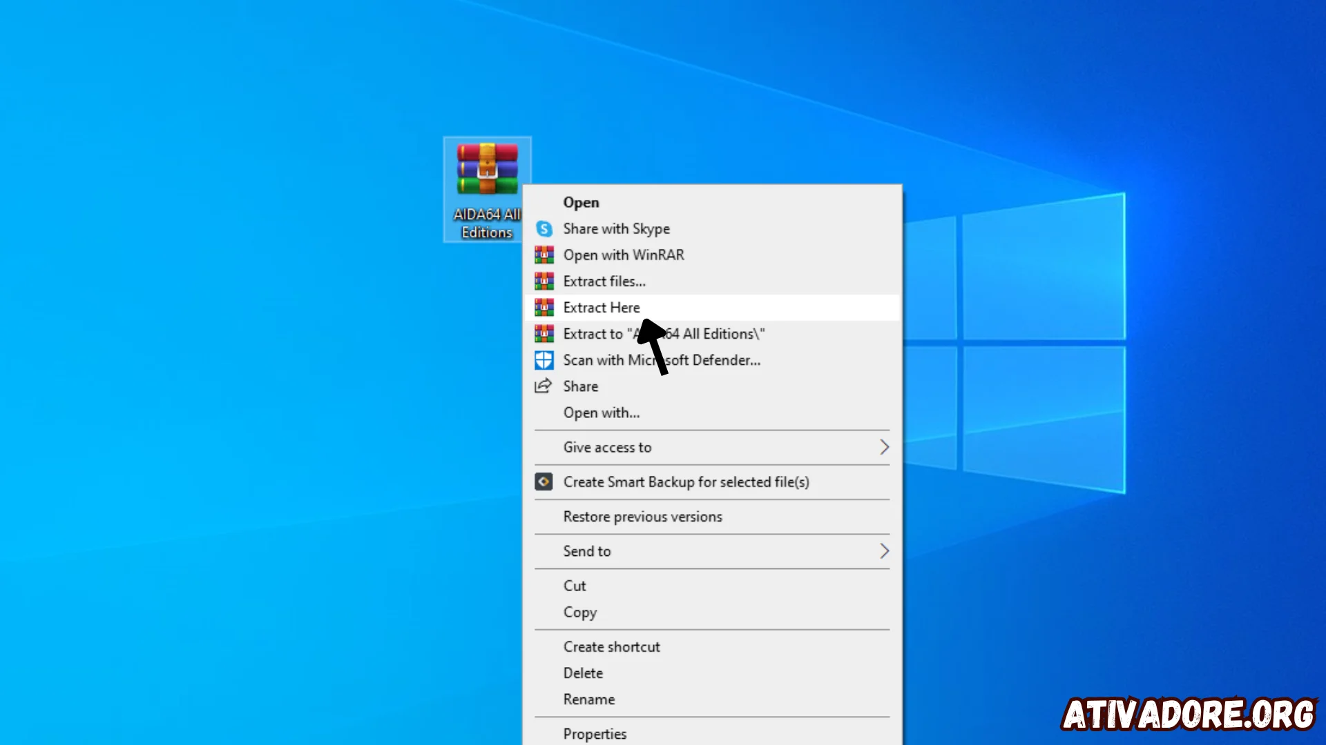Click 'Copy' in the context menu
The image size is (1326, 745).
580,612
